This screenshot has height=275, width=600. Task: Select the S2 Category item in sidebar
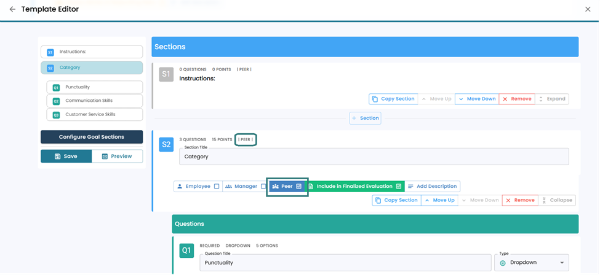click(92, 68)
